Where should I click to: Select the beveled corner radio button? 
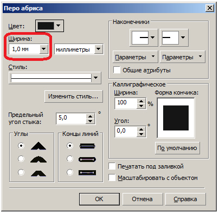21,172
